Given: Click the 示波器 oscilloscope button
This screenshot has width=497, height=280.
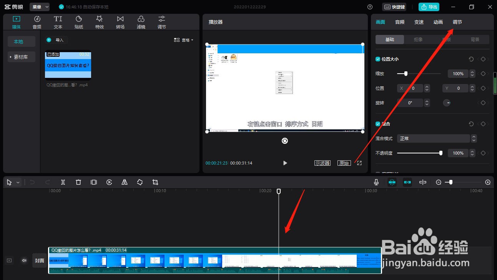Looking at the screenshot, I should click(x=322, y=163).
